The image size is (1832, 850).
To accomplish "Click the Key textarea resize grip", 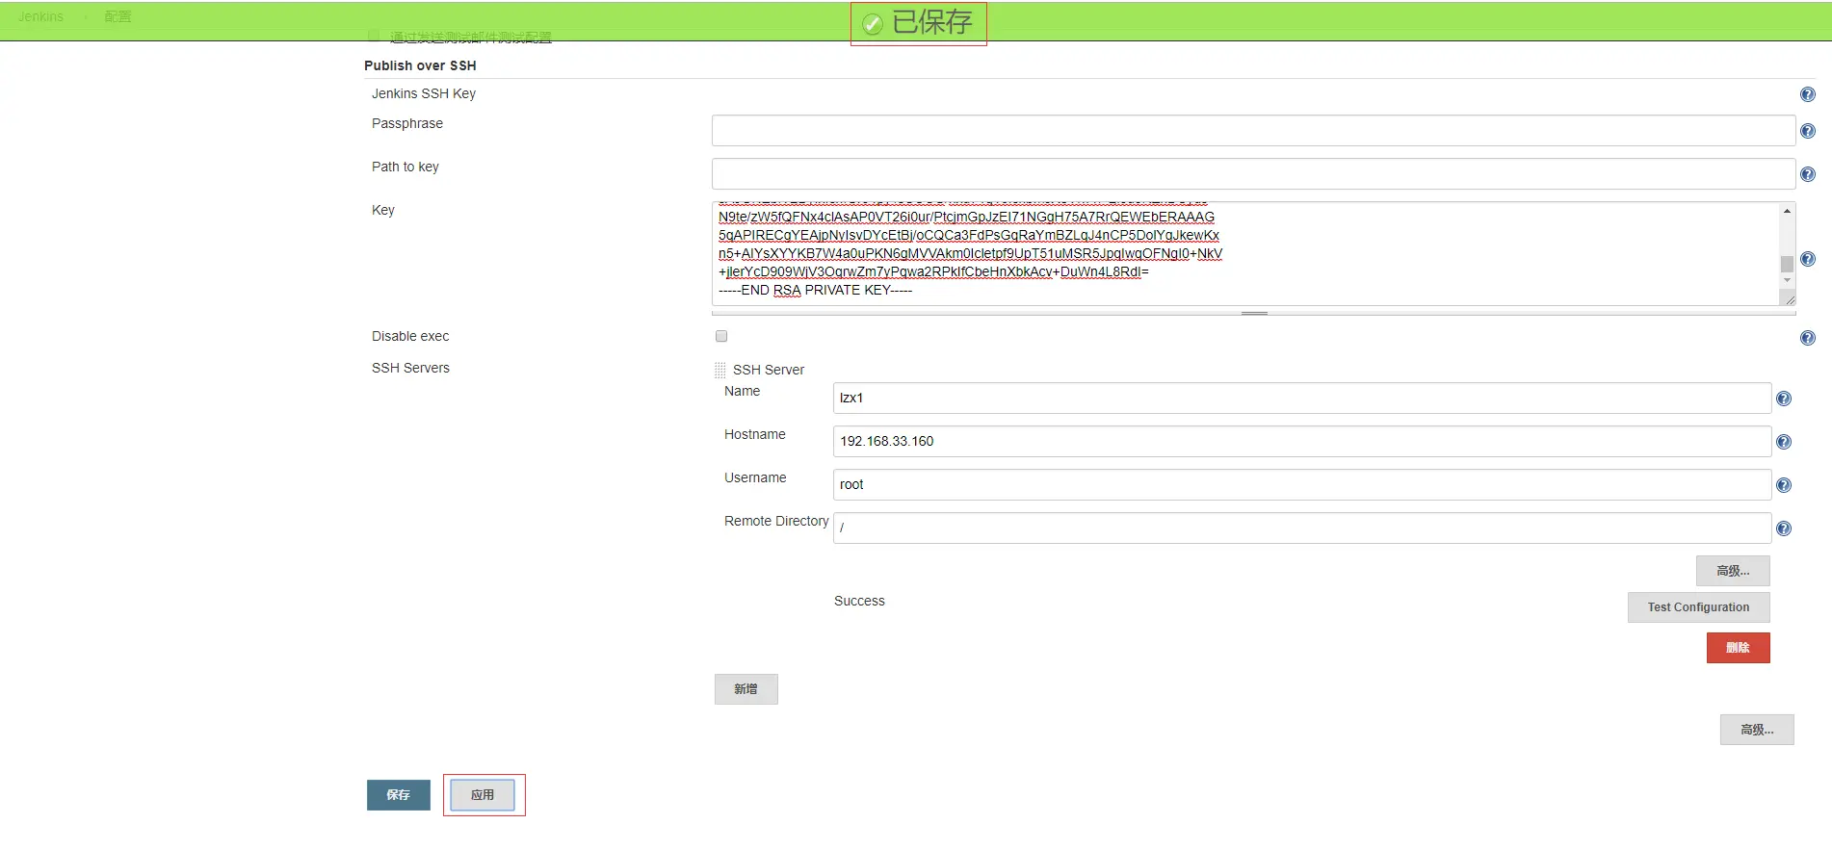I will coord(1789,299).
